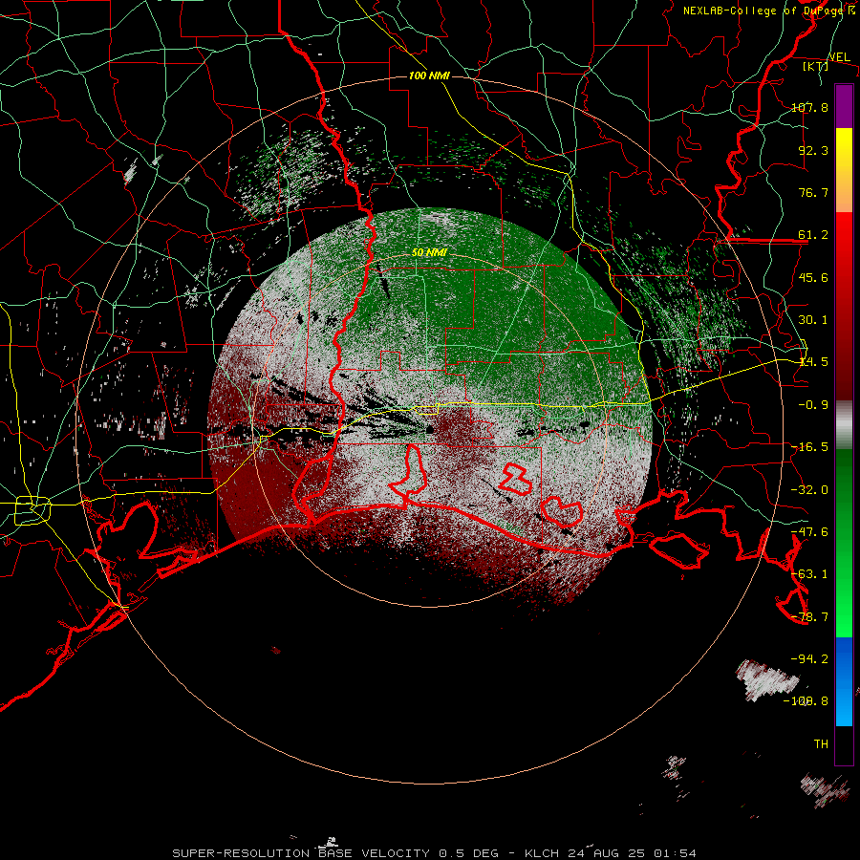This screenshot has width=860, height=860.
Task: Click the 76.7 velocity scale value
Action: [x=813, y=192]
